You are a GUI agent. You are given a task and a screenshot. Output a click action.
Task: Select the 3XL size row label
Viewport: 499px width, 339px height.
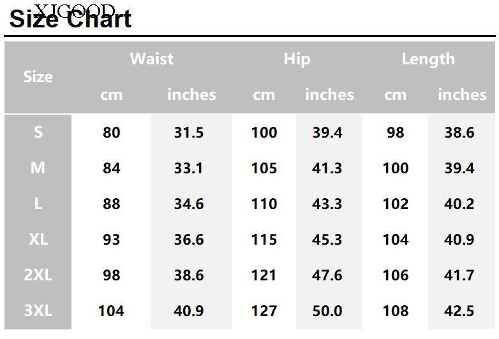pos(38,311)
